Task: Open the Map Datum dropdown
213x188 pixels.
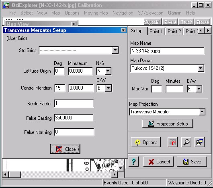Action: pyautogui.click(x=201, y=68)
